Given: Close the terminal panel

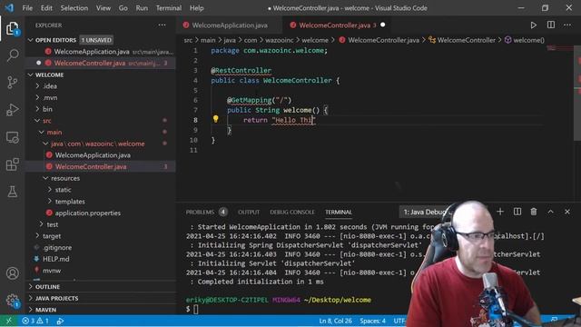Looking at the screenshot, I should [567, 212].
